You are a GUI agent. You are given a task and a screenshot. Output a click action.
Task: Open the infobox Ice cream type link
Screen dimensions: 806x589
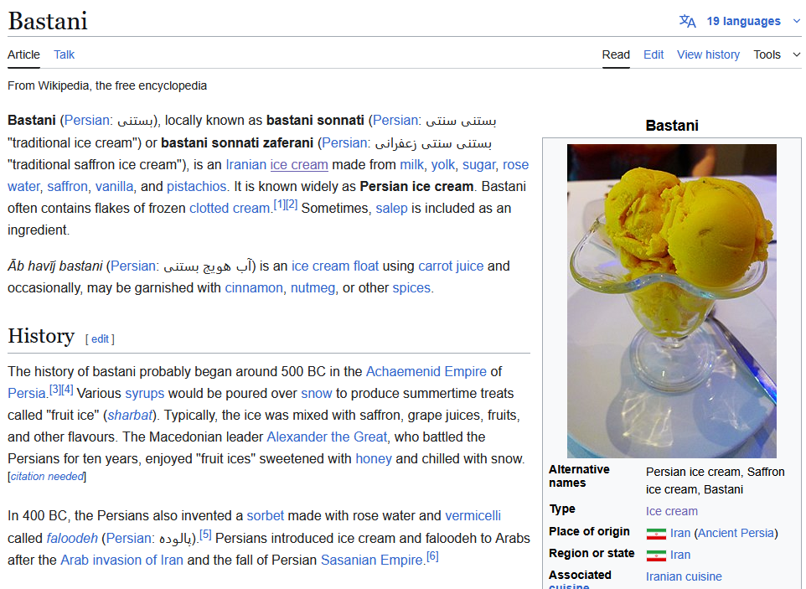(x=672, y=511)
